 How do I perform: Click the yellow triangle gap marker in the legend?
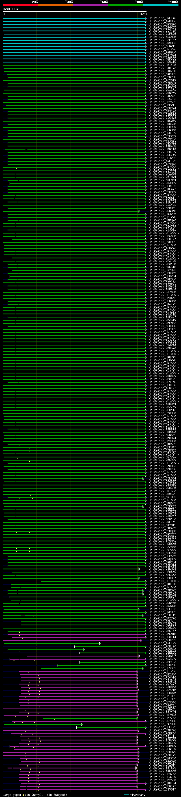[23, 795]
